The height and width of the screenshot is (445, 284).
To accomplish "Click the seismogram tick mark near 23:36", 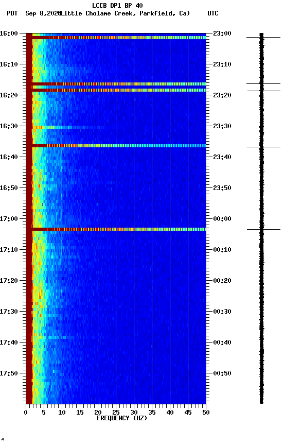I will 263,147.
